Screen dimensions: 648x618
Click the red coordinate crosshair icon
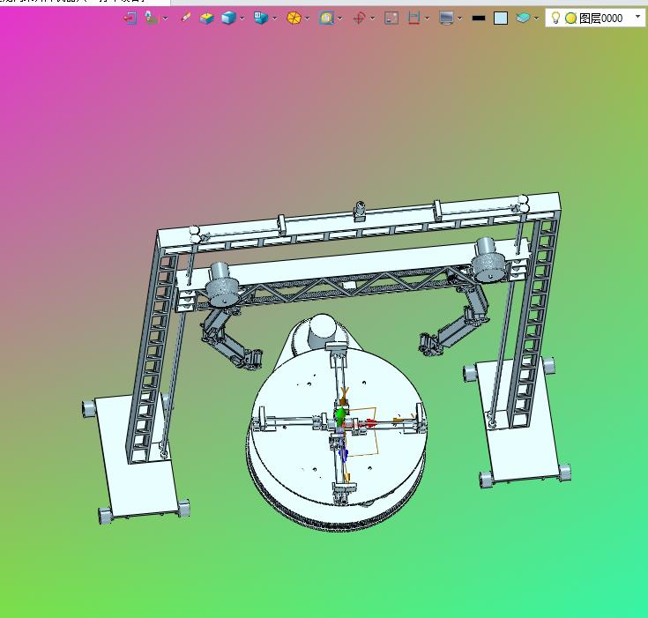(x=359, y=18)
